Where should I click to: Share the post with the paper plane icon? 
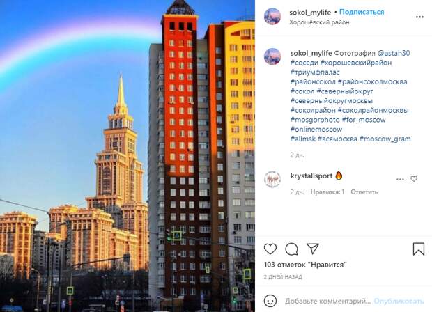[313, 249]
